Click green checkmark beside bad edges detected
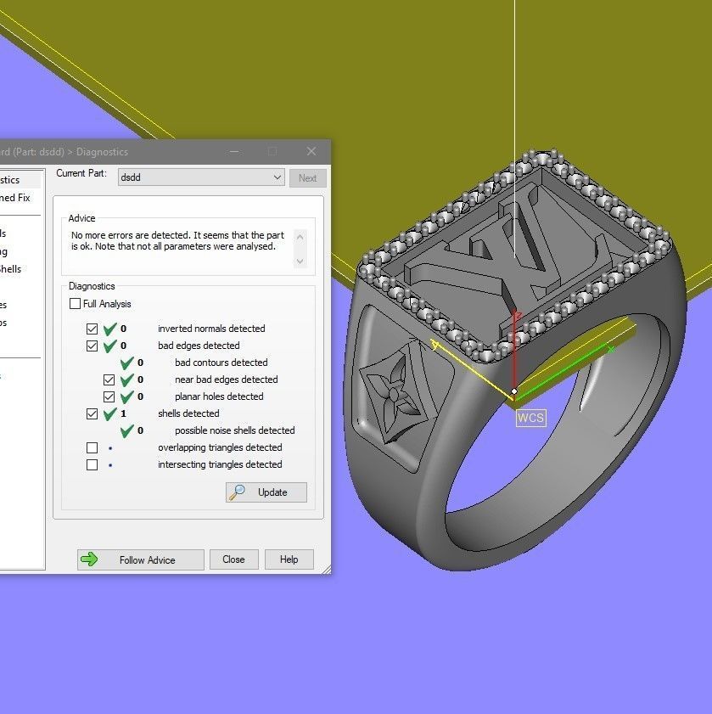712x714 pixels. [109, 346]
